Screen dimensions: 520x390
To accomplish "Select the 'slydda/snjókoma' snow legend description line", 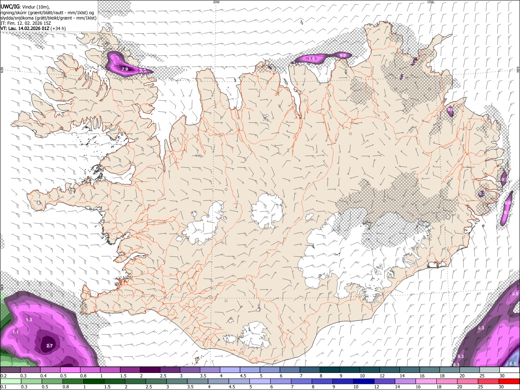I will [x=49, y=18].
